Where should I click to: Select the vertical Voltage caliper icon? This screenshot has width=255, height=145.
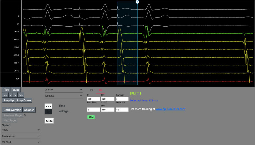coord(48,112)
